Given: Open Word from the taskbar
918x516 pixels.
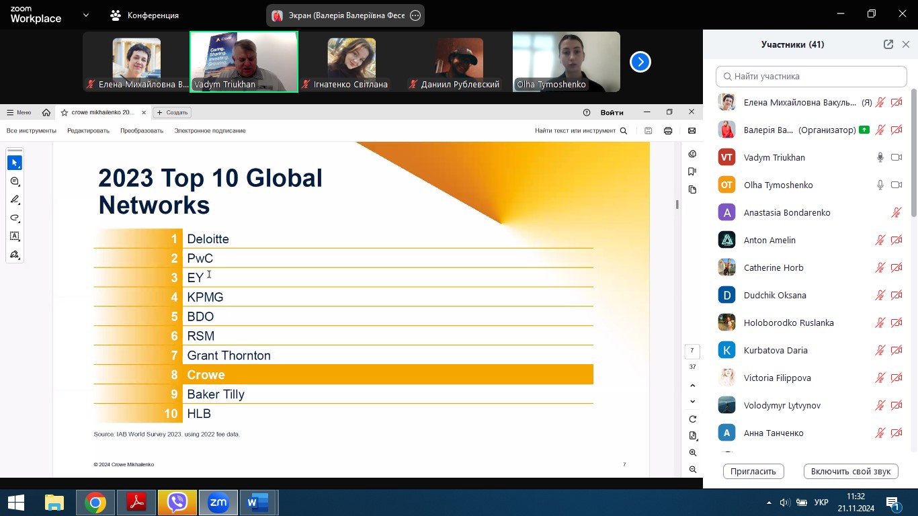Looking at the screenshot, I should point(258,503).
